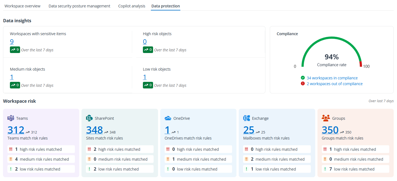Click green checkmark beside 34 workspaces in compliance
Viewport: 397px width, 181px height.
coord(302,78)
